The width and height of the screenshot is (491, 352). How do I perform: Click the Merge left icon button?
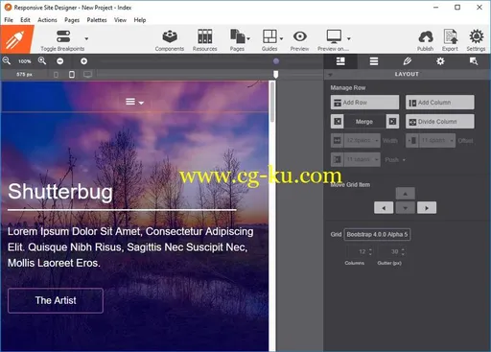click(338, 122)
